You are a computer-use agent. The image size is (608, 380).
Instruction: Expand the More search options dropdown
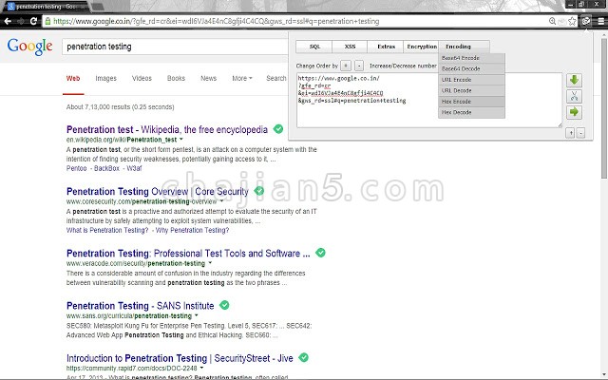242,78
